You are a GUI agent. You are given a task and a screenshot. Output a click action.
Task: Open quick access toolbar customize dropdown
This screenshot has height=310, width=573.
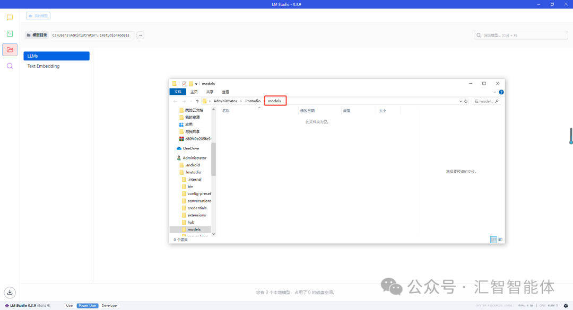click(196, 84)
